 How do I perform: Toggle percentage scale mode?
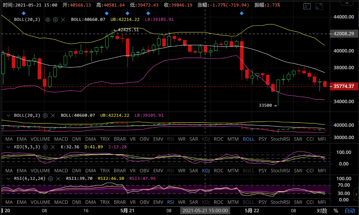336,211
